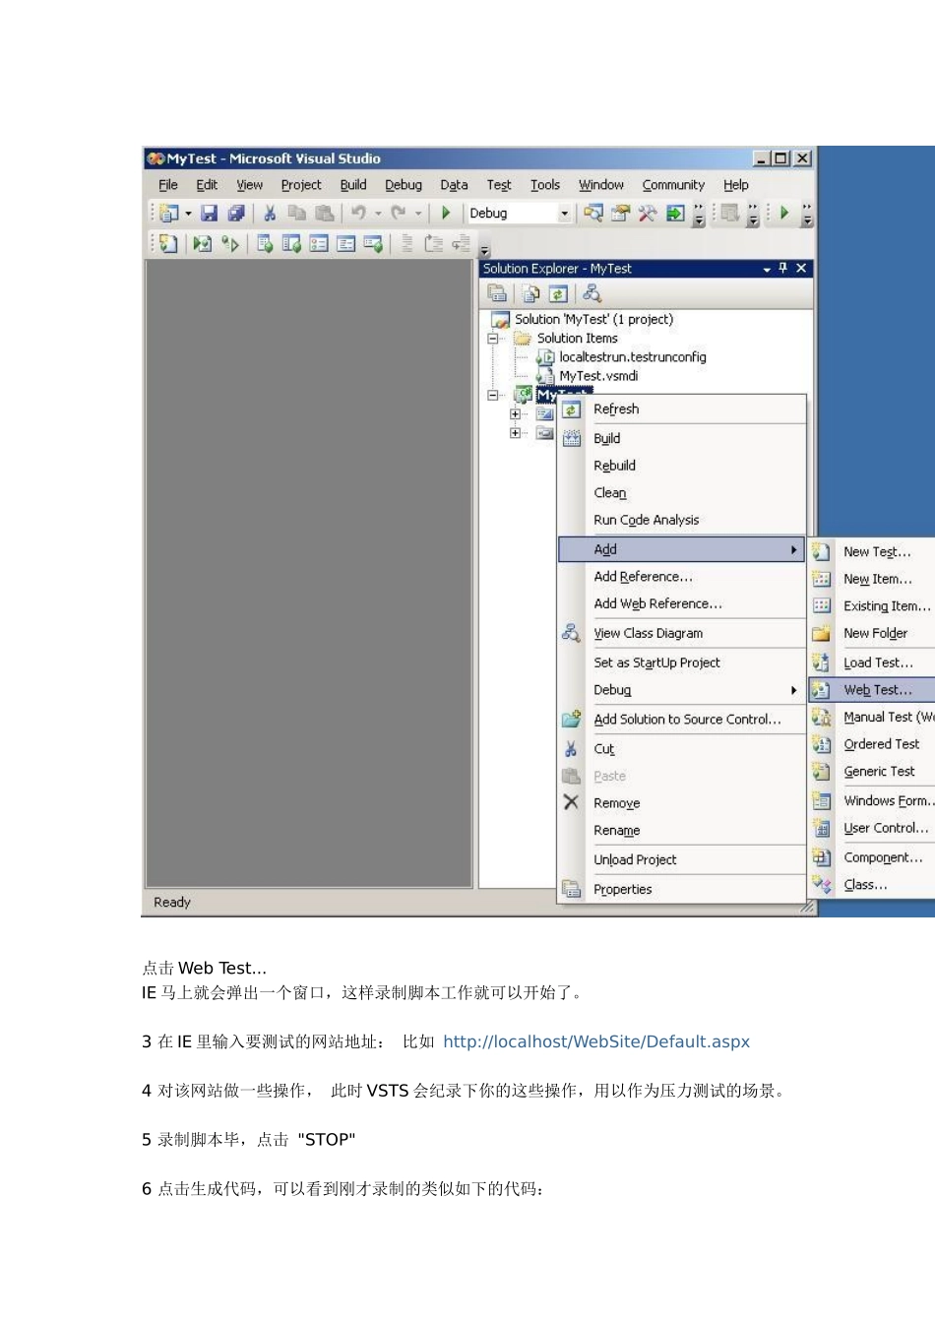Collapse the MyTest project node
Viewport: 935px width, 1323px height.
tap(494, 395)
